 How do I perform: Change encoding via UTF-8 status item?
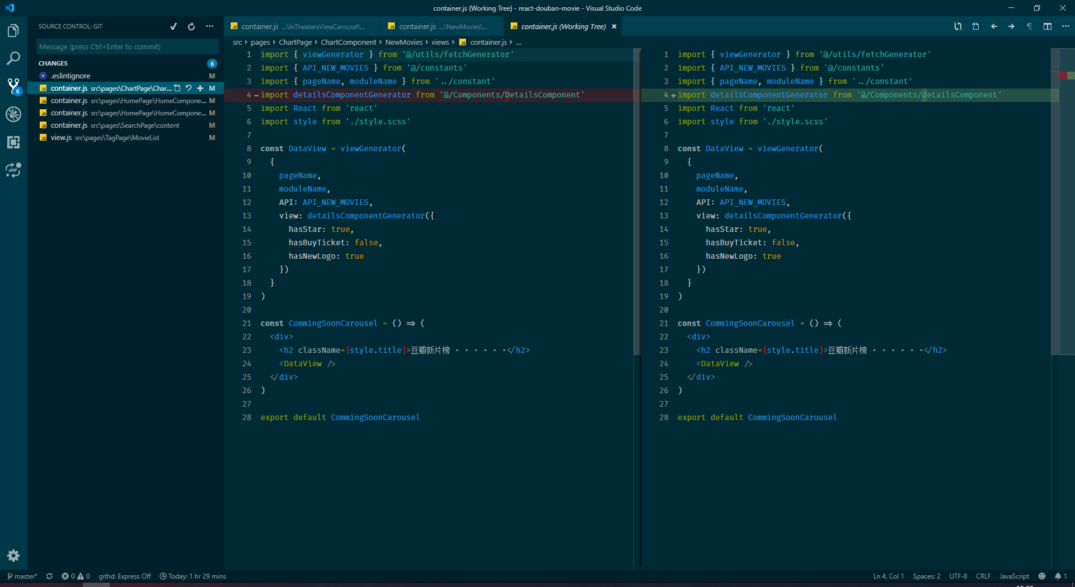click(958, 576)
